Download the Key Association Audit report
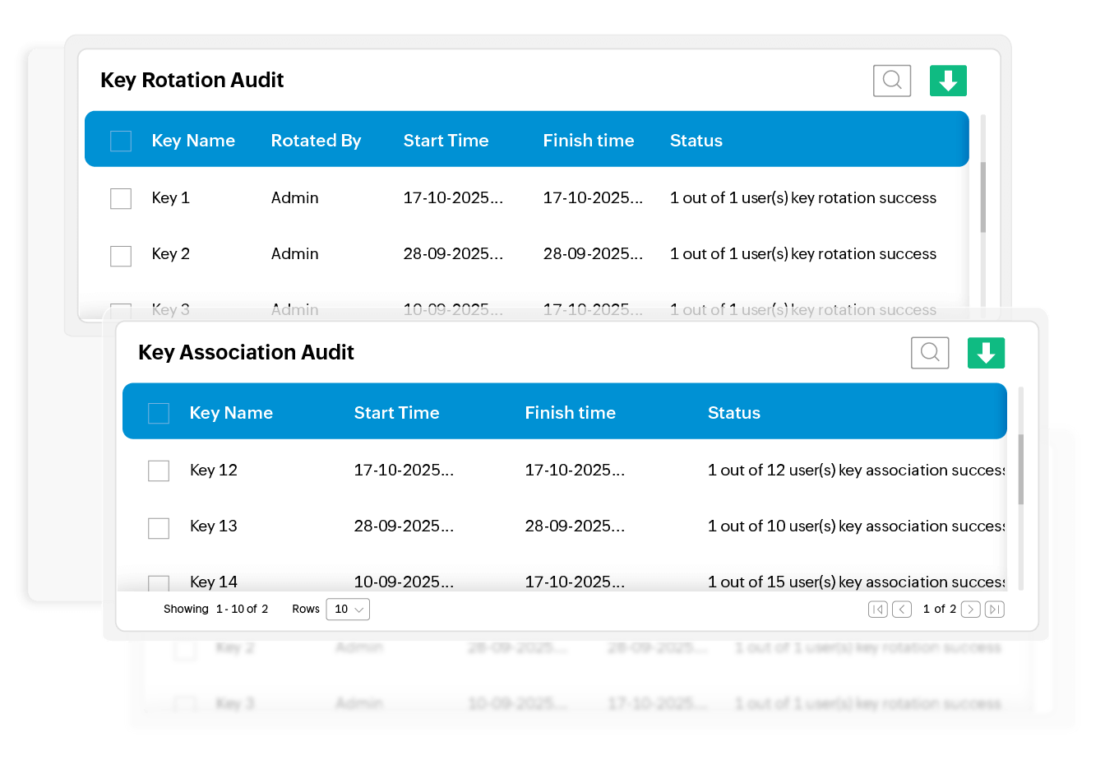 986,353
